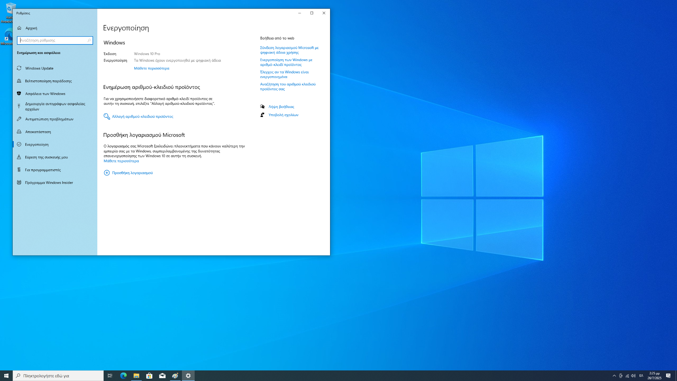Click the taskbar app icon between Mail and Settings
Image resolution: width=677 pixels, height=381 pixels.
(x=175, y=376)
